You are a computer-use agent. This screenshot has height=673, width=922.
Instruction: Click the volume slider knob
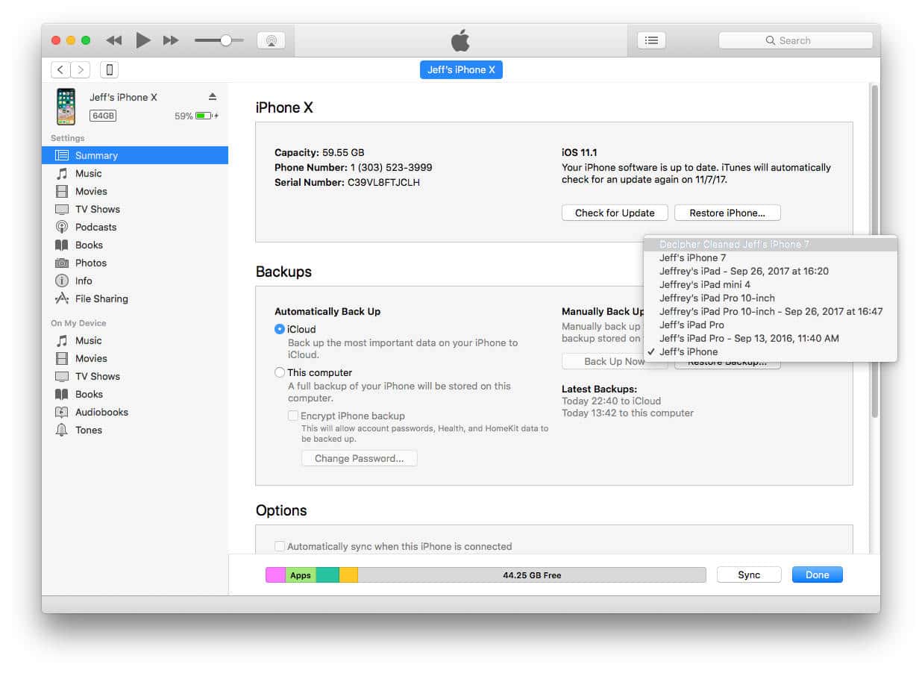[x=225, y=40]
